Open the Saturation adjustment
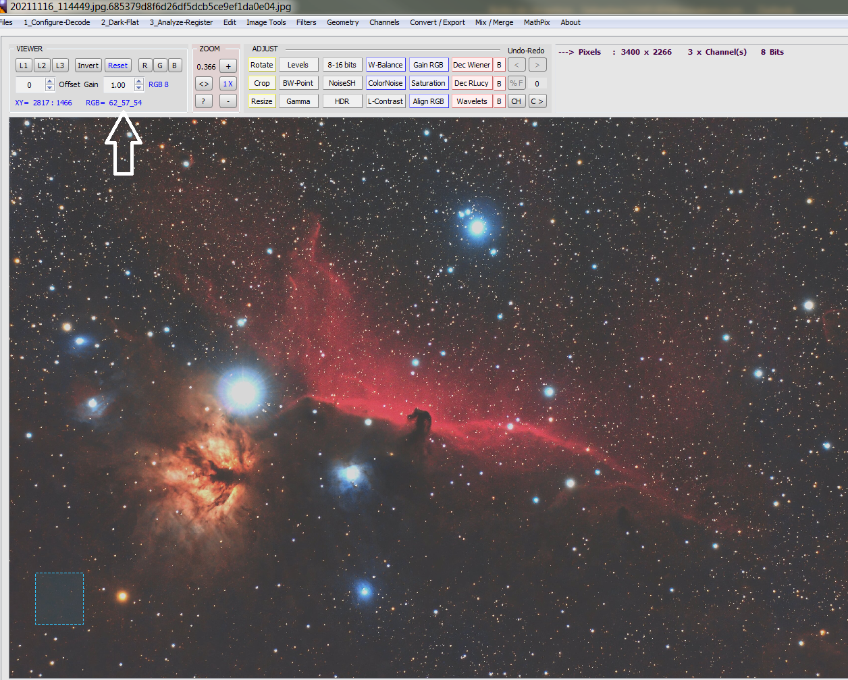The height and width of the screenshot is (680, 848). point(429,83)
